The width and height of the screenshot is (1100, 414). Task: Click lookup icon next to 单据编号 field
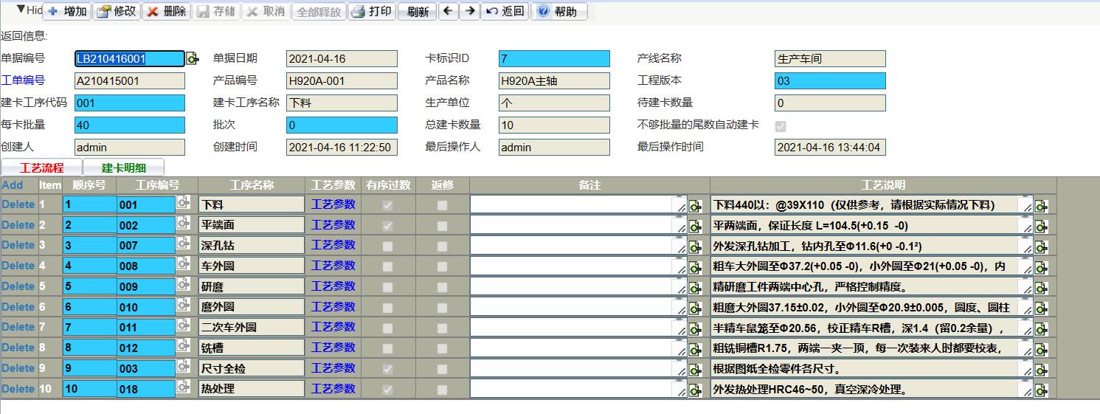pos(192,59)
